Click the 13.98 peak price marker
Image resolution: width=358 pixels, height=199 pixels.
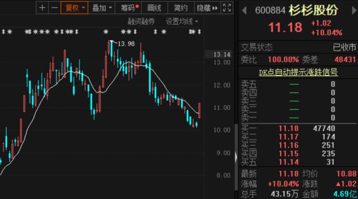click(126, 44)
